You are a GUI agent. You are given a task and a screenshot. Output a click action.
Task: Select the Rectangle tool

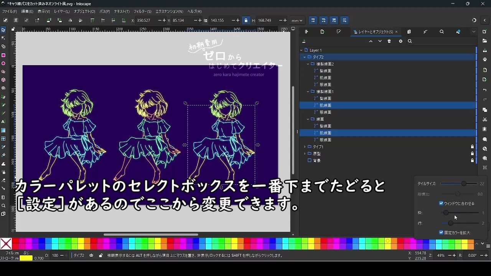[3, 55]
